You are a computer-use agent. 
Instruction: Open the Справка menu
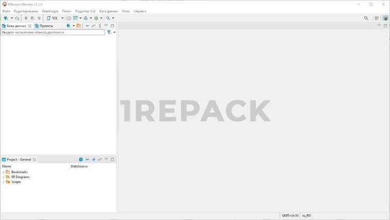[x=140, y=11]
